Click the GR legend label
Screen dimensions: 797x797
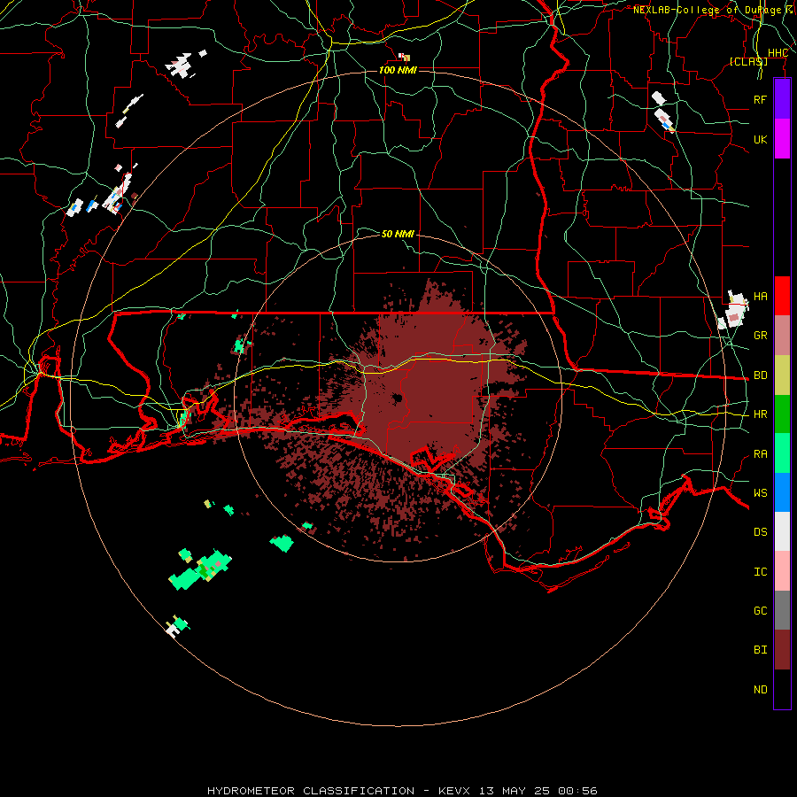point(760,335)
